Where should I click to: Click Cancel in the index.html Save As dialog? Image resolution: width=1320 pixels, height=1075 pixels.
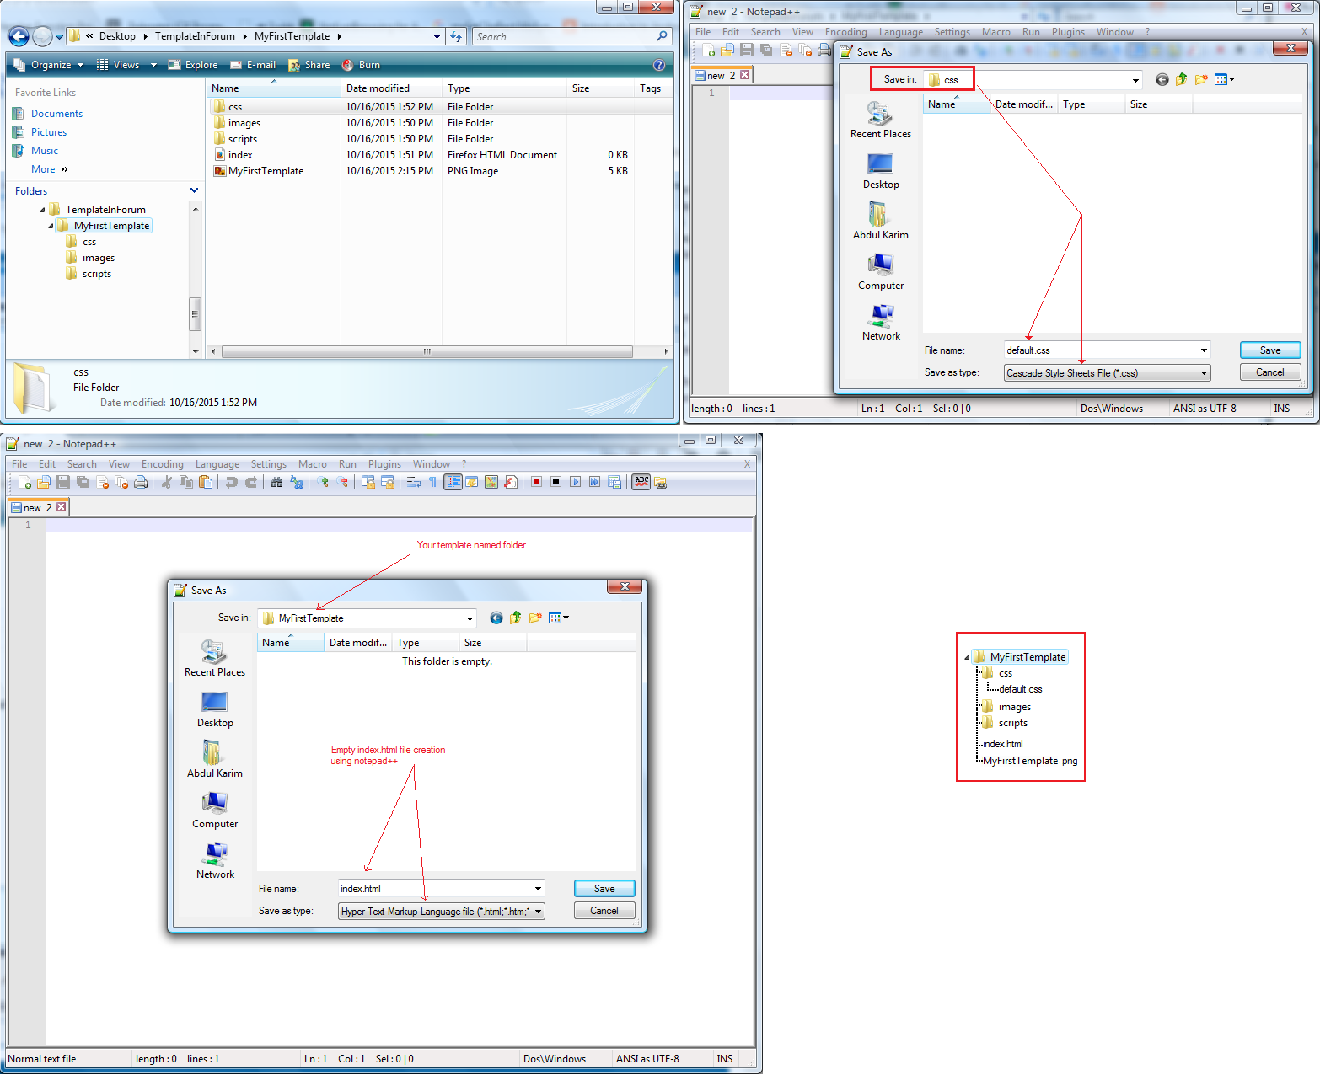(604, 911)
